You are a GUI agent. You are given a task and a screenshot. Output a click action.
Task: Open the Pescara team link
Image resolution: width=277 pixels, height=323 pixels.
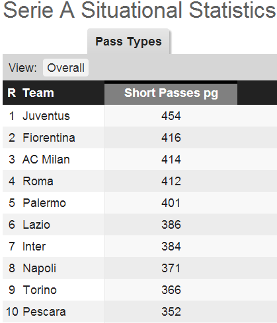(x=44, y=312)
